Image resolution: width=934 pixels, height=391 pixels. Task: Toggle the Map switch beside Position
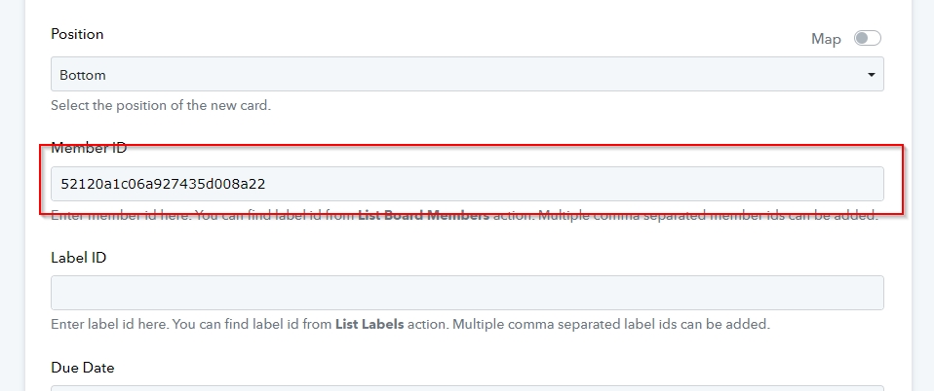click(868, 39)
